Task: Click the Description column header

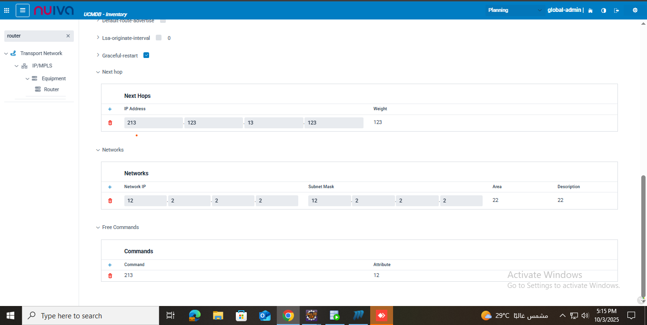Action: (569, 187)
